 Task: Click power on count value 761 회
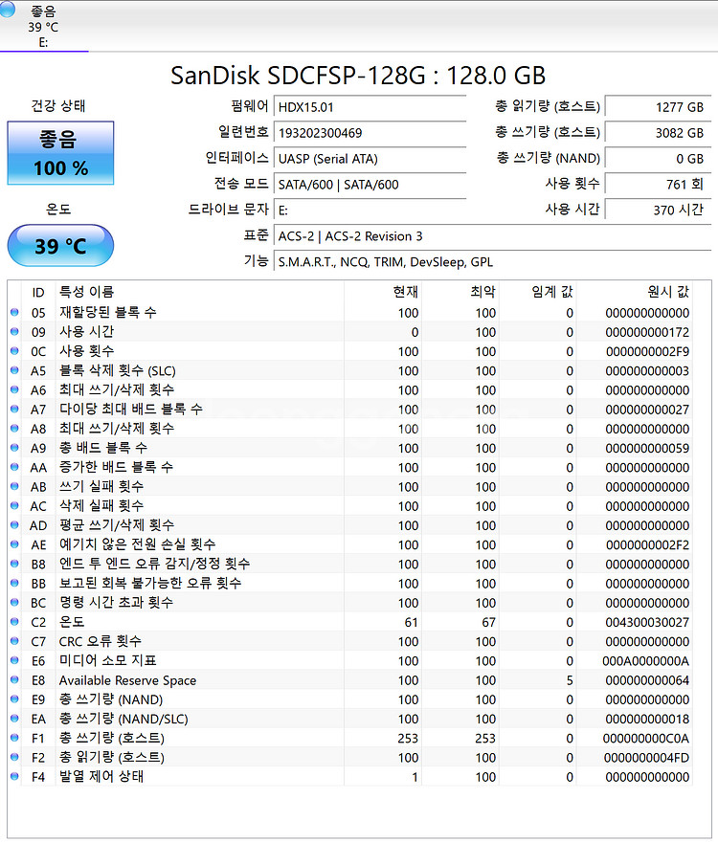pyautogui.click(x=658, y=185)
